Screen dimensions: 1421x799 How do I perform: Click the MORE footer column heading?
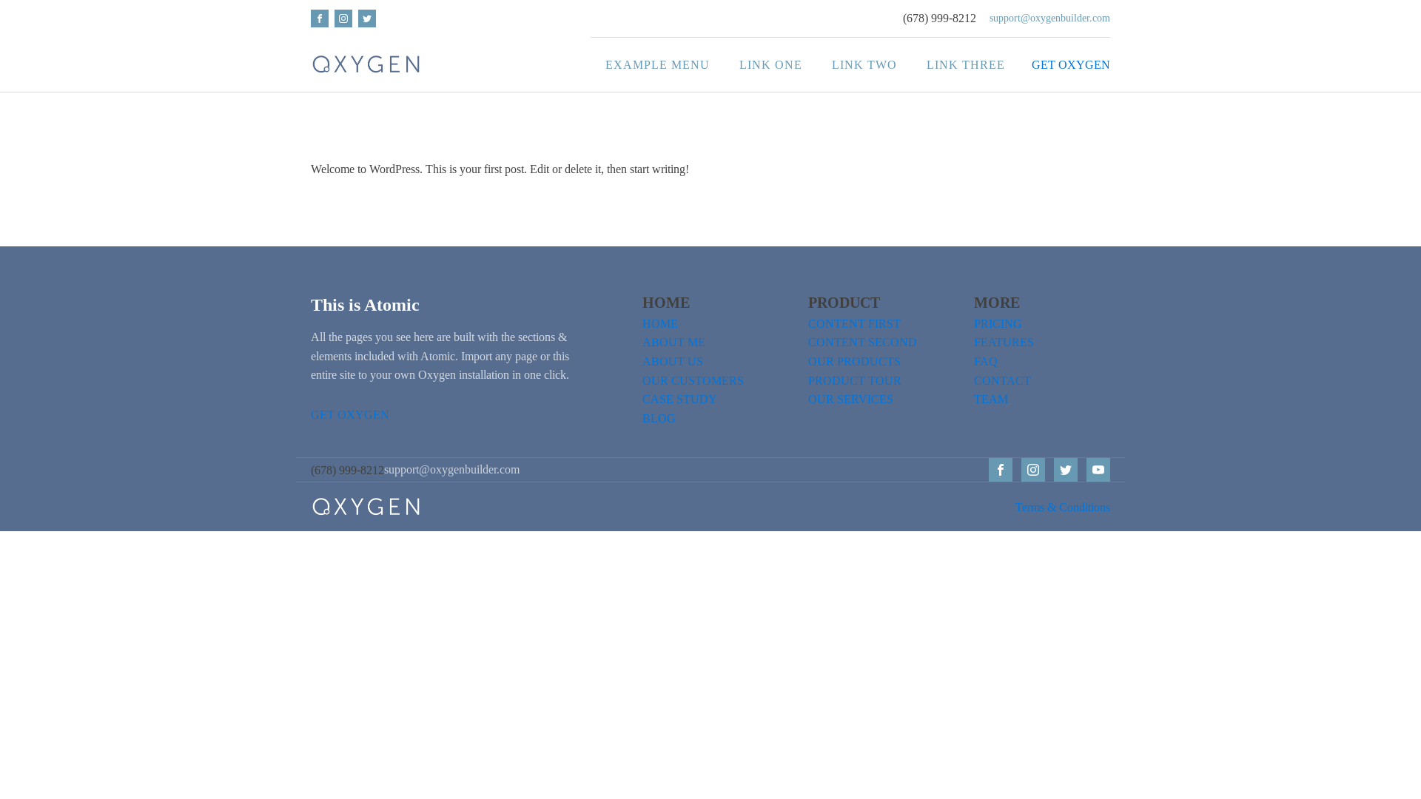click(996, 303)
